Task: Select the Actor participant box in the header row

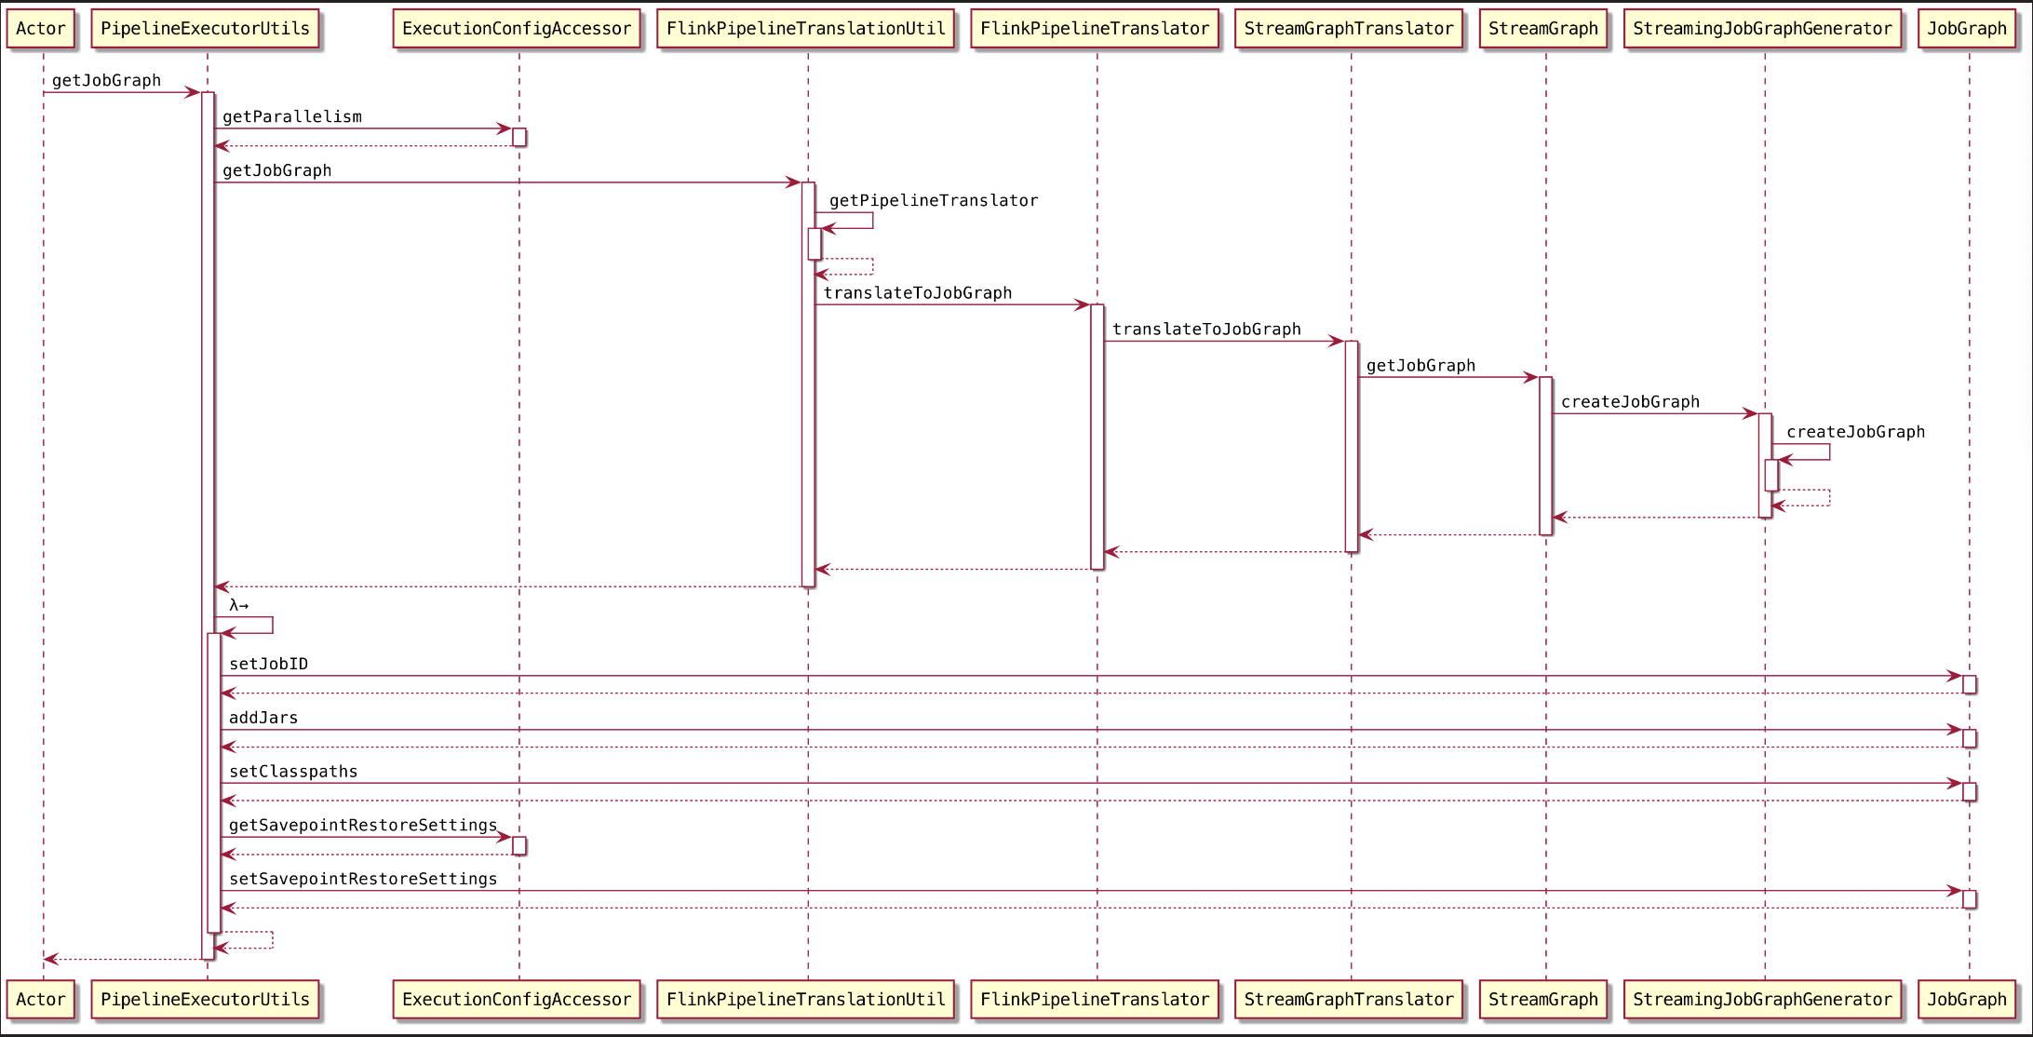Action: 41,29
